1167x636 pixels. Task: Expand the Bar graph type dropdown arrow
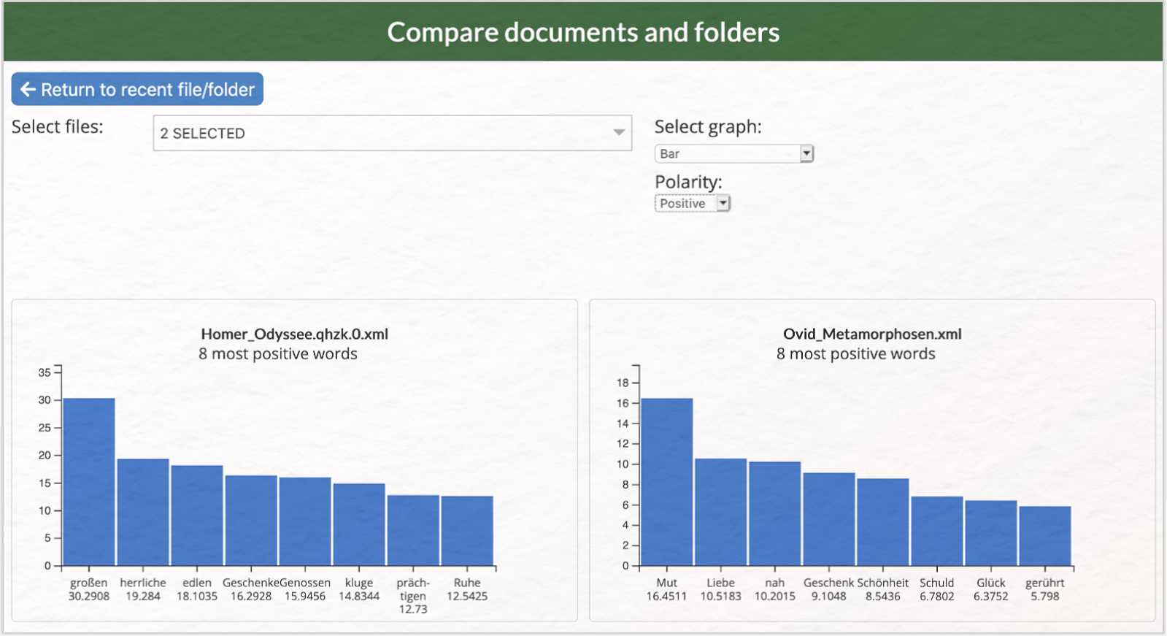pos(806,153)
